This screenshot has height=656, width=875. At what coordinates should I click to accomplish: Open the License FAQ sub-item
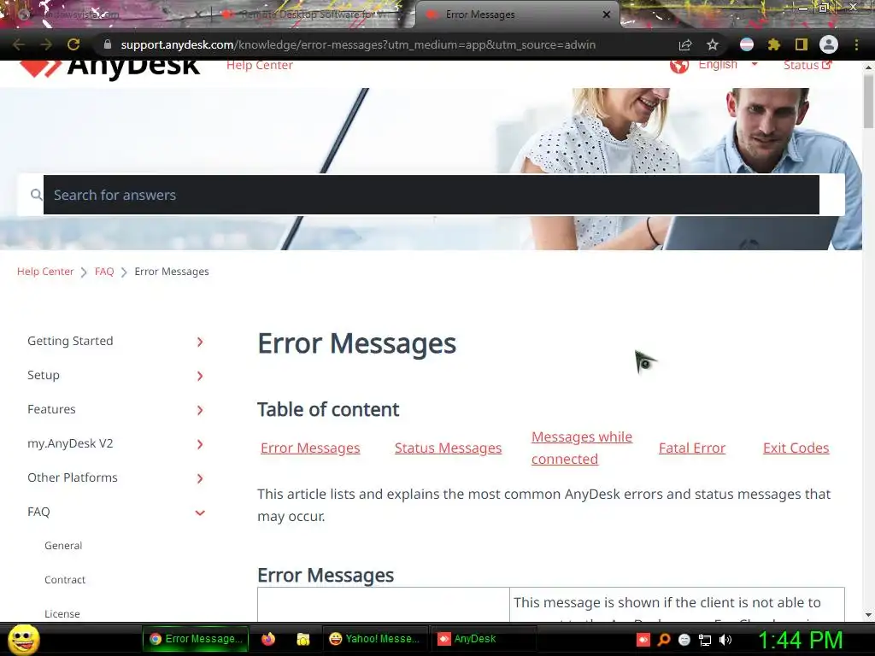tap(62, 613)
